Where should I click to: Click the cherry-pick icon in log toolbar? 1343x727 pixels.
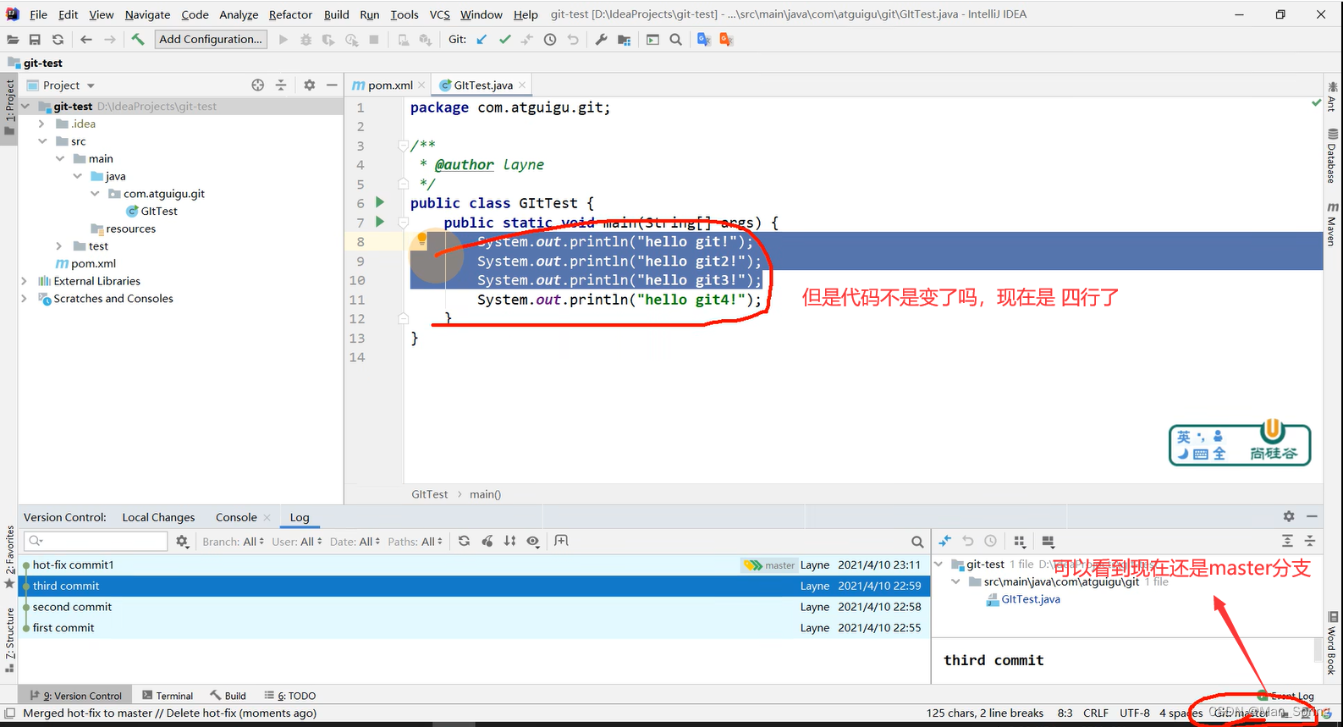coord(487,541)
